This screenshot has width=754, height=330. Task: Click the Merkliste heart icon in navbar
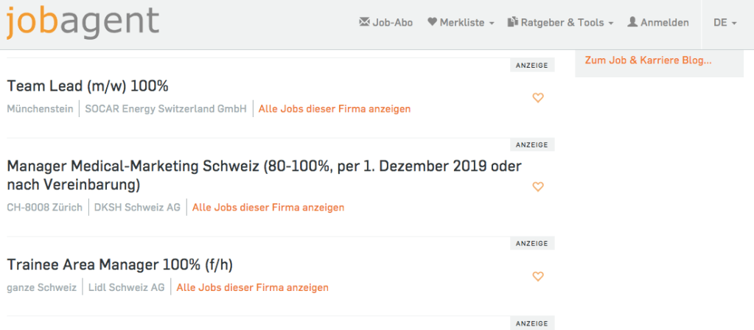click(432, 22)
